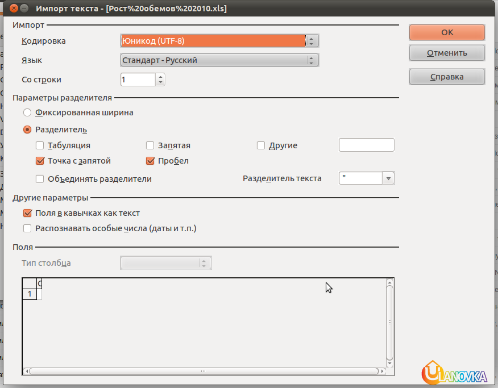This screenshot has height=388, width=498.
Task: Click the Со строки decrement down arrow
Action: (160, 83)
